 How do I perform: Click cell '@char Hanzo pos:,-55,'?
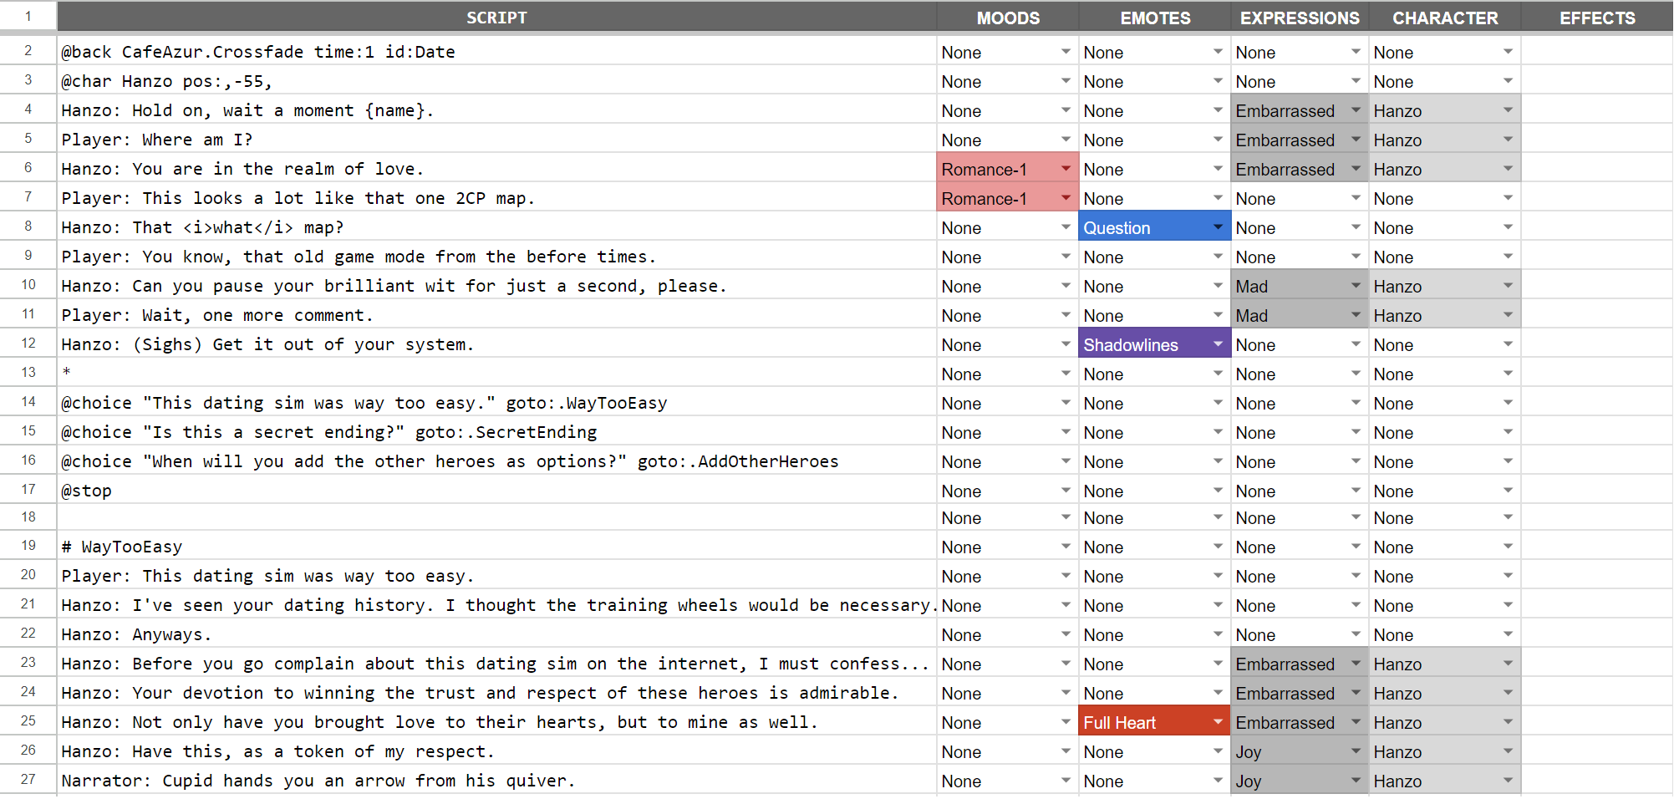click(496, 81)
